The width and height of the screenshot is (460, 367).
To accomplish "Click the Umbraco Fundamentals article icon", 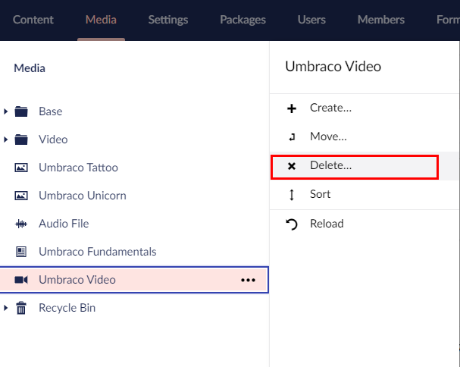I will pos(21,252).
